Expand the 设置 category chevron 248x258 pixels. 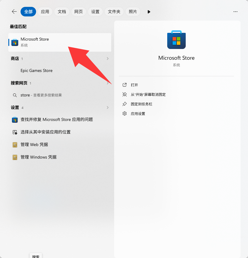coord(108,107)
